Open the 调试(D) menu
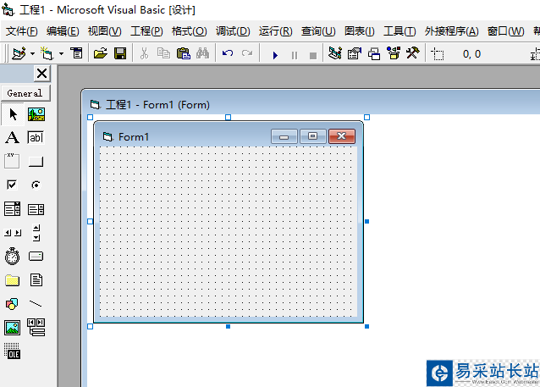 [x=233, y=31]
